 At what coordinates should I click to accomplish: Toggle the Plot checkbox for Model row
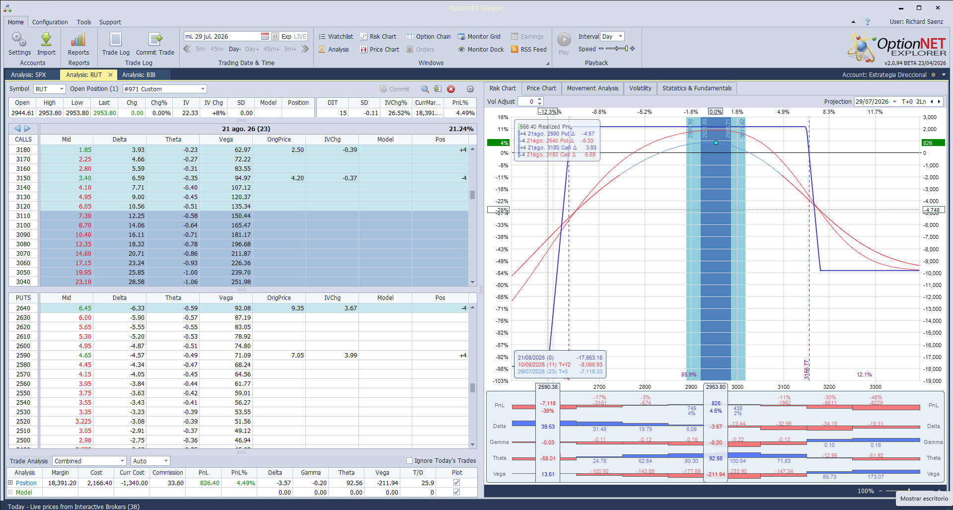456,492
